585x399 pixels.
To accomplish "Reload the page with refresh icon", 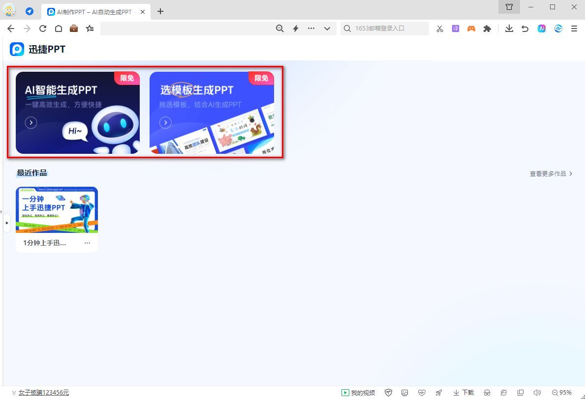I will pos(43,28).
